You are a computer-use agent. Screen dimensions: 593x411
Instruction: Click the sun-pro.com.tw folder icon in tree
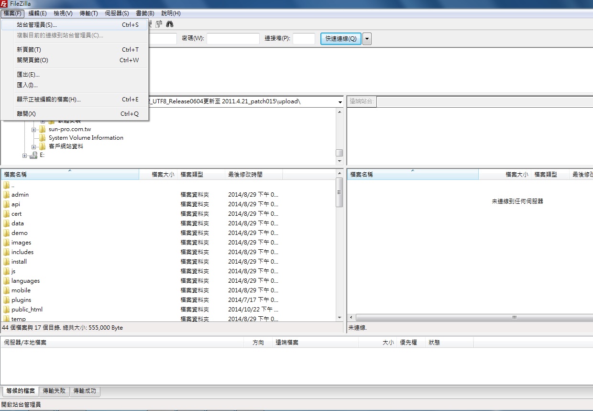(x=43, y=129)
